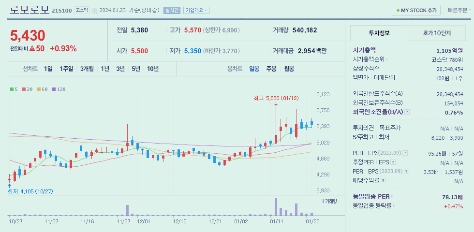Show the 일봉 candlestick chart
This screenshot has width=474, height=232.
point(254,69)
